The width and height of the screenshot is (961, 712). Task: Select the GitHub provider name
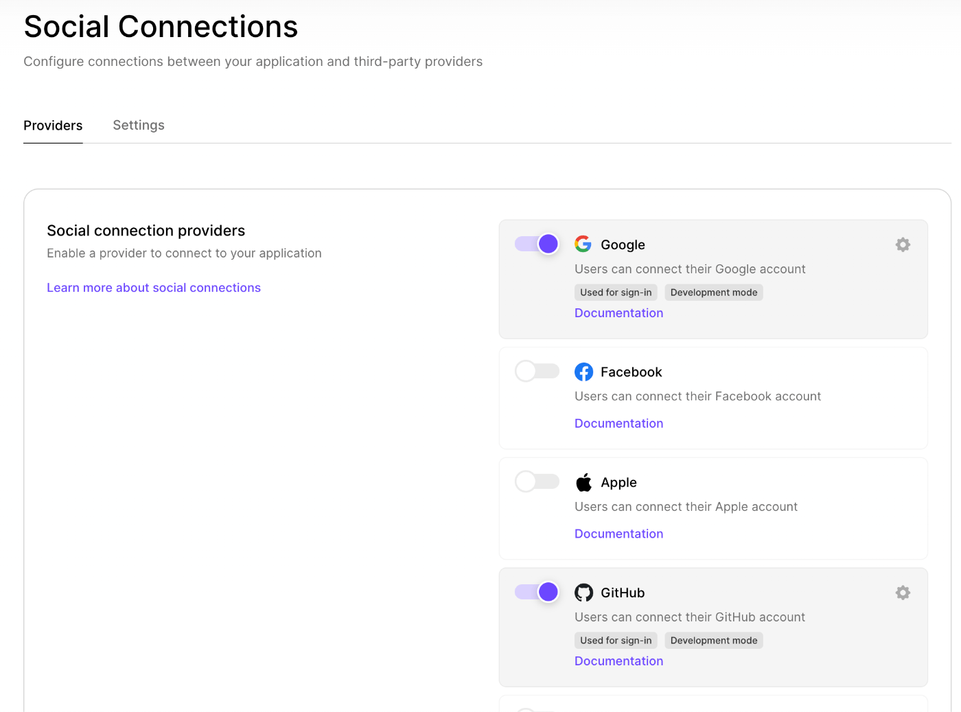(x=623, y=593)
